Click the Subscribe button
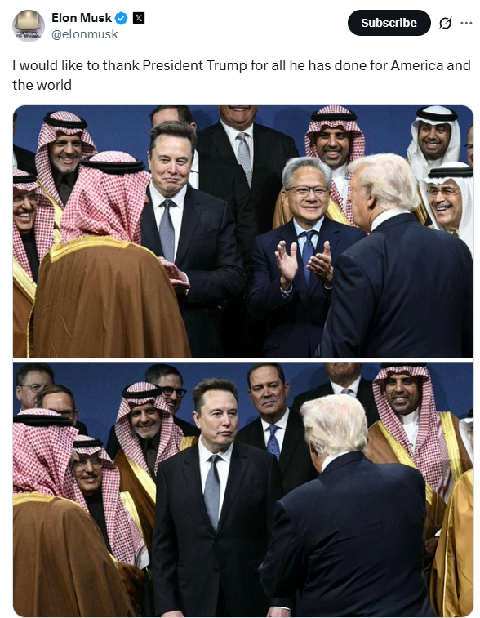 [389, 23]
